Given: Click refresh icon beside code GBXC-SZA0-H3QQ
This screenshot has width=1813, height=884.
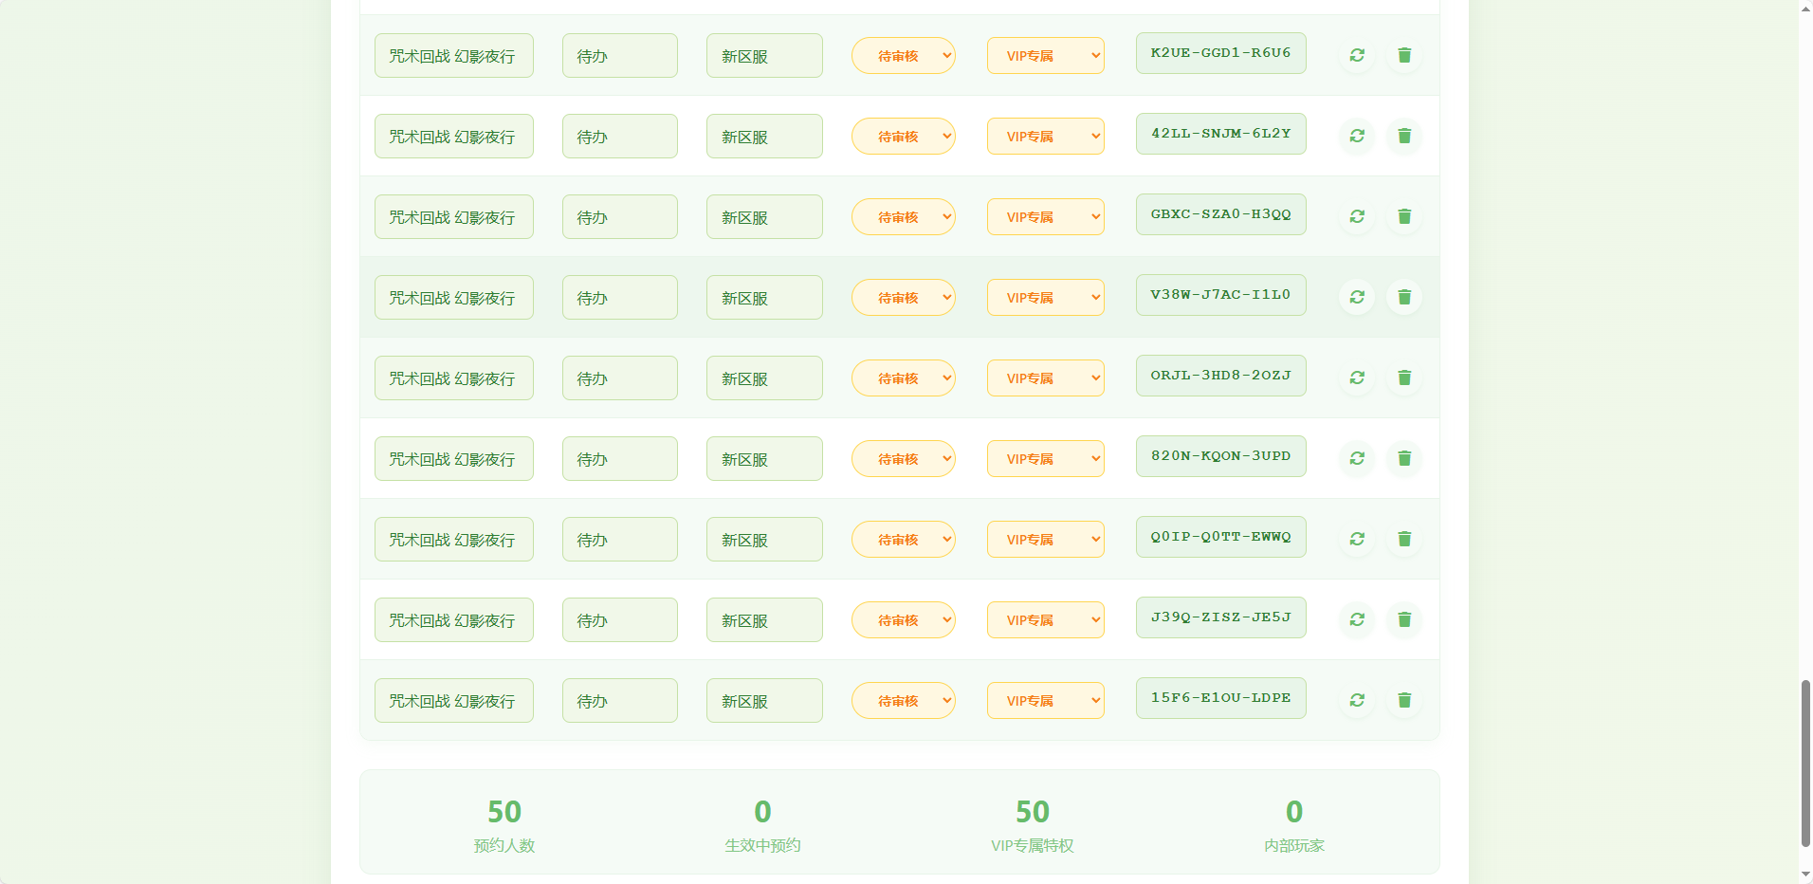Looking at the screenshot, I should coord(1357,216).
